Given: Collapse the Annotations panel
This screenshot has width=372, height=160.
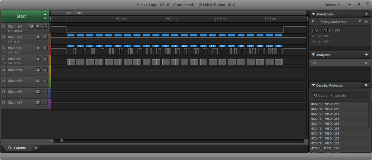Looking at the screenshot, I should click(313, 14).
